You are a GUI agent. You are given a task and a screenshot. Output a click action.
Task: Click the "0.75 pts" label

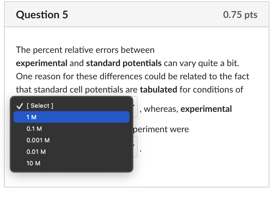coord(240,14)
